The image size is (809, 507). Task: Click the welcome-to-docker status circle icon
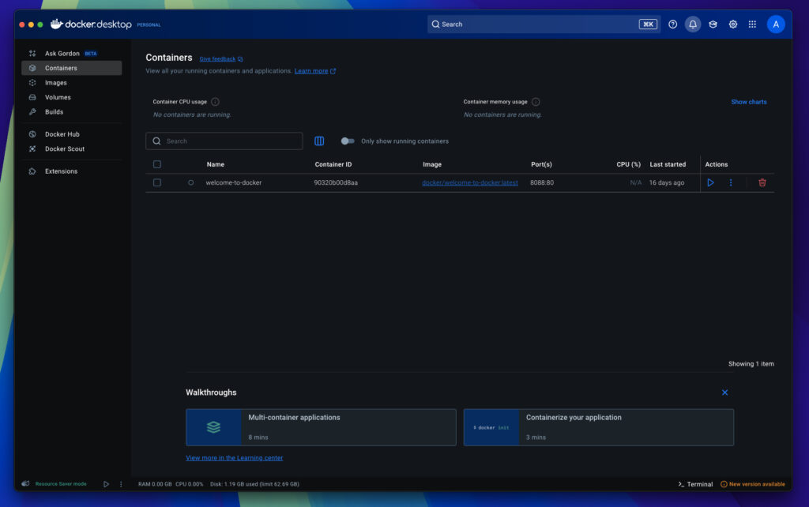coord(191,182)
